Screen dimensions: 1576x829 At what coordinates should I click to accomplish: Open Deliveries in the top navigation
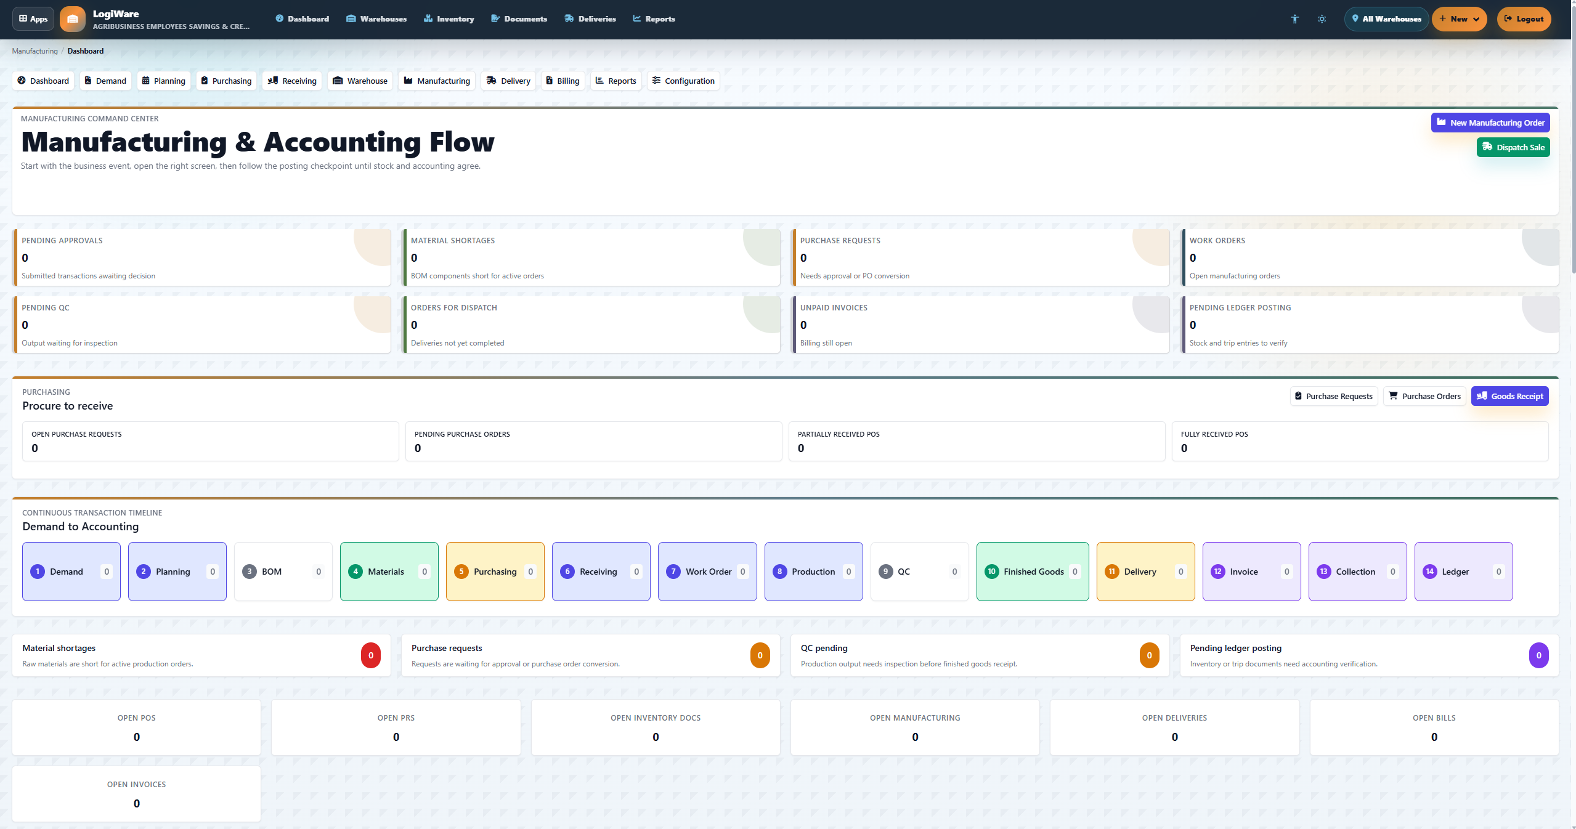click(590, 19)
